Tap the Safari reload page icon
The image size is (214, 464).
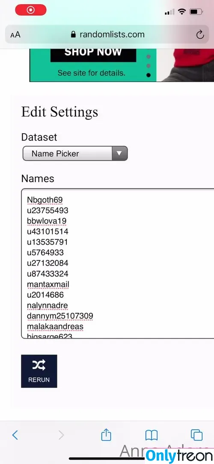tap(200, 35)
